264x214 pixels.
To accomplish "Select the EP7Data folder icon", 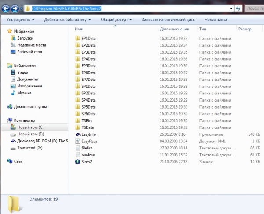I will (77, 80).
